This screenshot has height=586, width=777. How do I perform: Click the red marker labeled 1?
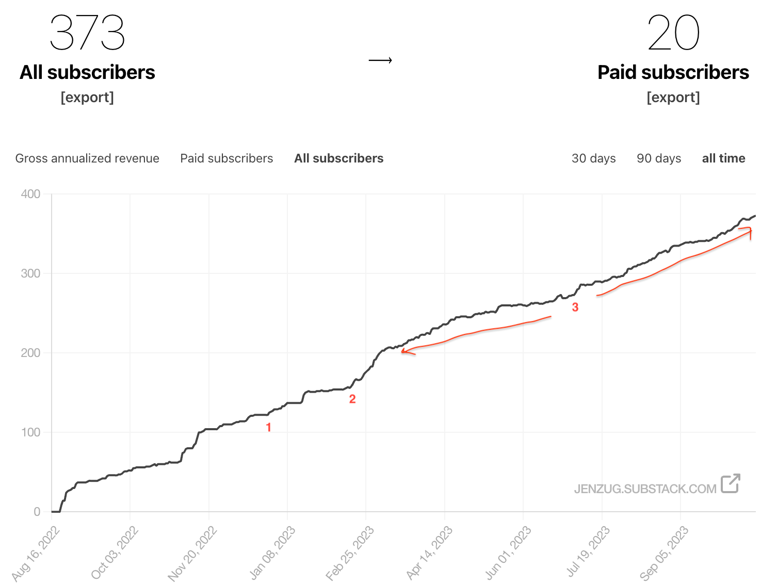pyautogui.click(x=268, y=427)
